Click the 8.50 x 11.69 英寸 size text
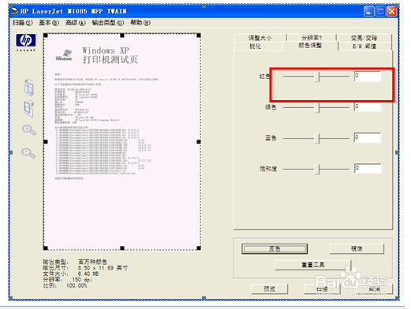This screenshot has height=309, width=411. [103, 268]
